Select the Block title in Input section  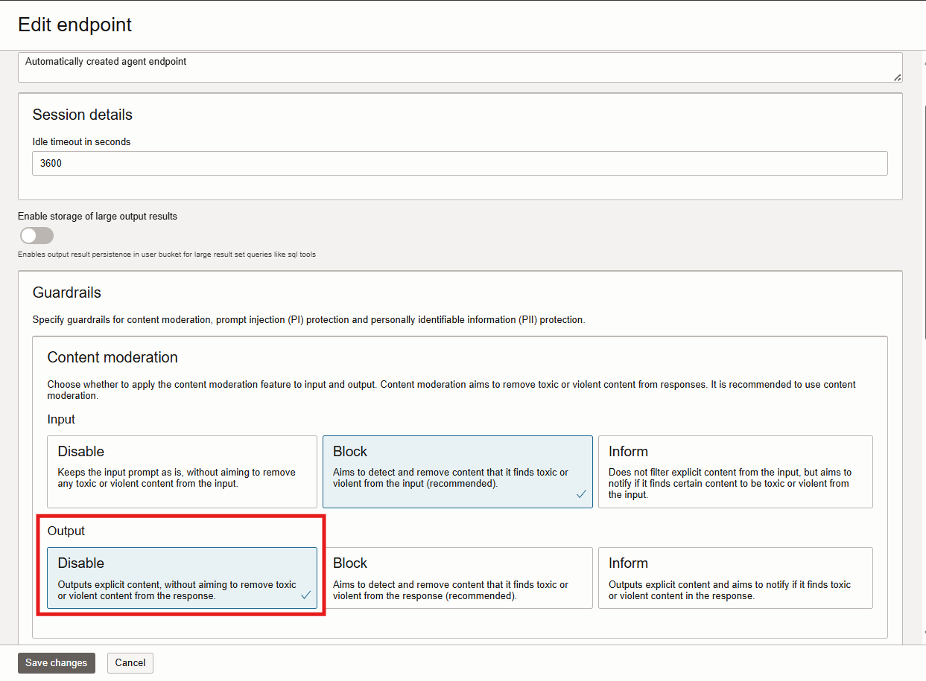[x=350, y=452]
